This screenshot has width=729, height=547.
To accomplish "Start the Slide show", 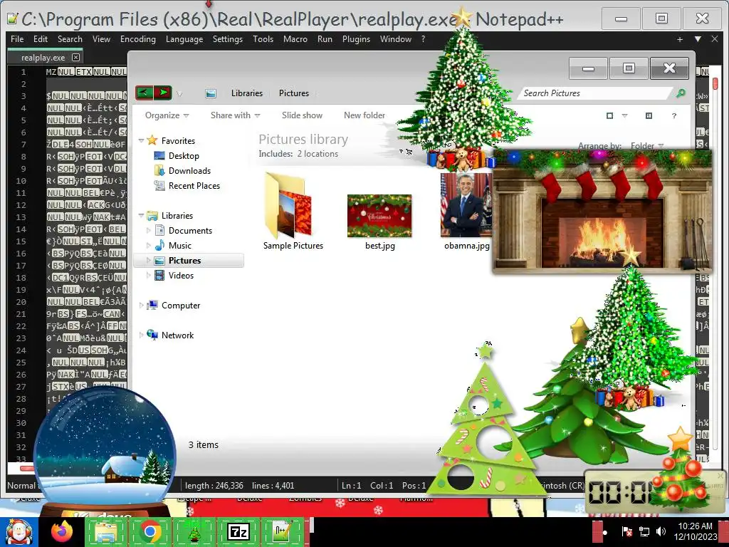I will (302, 115).
